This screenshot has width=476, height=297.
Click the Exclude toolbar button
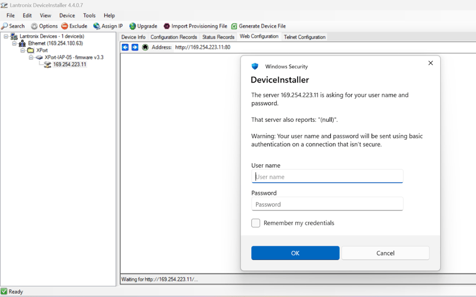point(74,26)
